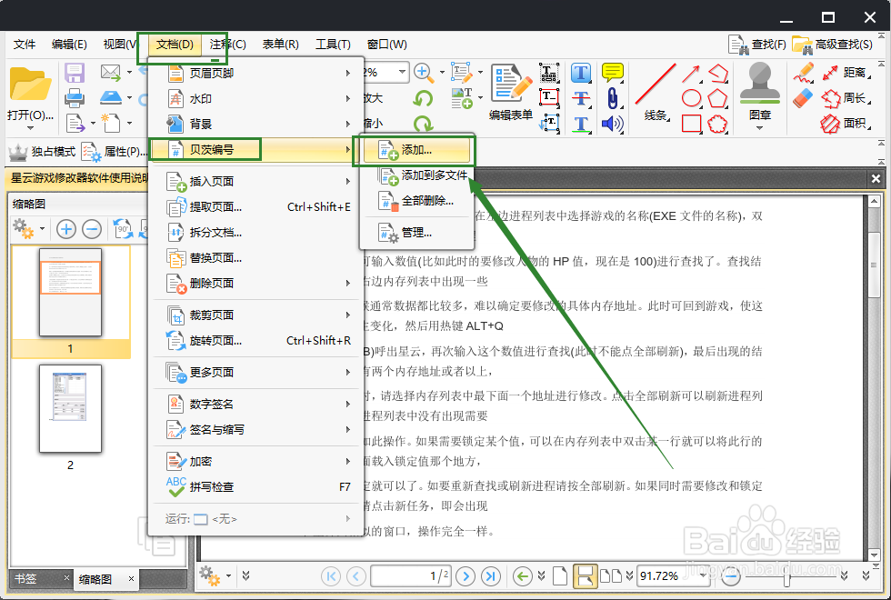
Task: Open the 注释(C) menu
Action: (x=225, y=44)
